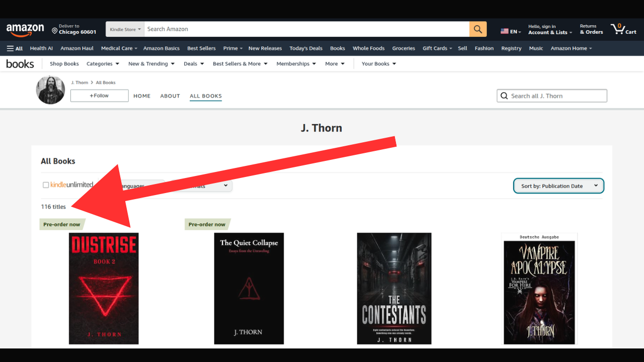Expand the Deals submenu
Screen dimensions: 644x362
click(x=194, y=64)
